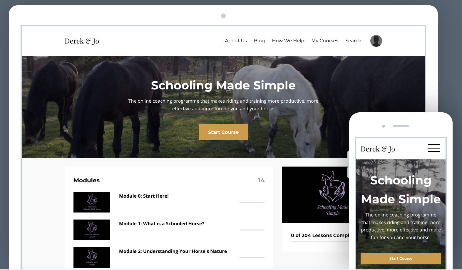The image size is (462, 270).
Task: Click Search in the navigation bar
Action: pyautogui.click(x=353, y=41)
